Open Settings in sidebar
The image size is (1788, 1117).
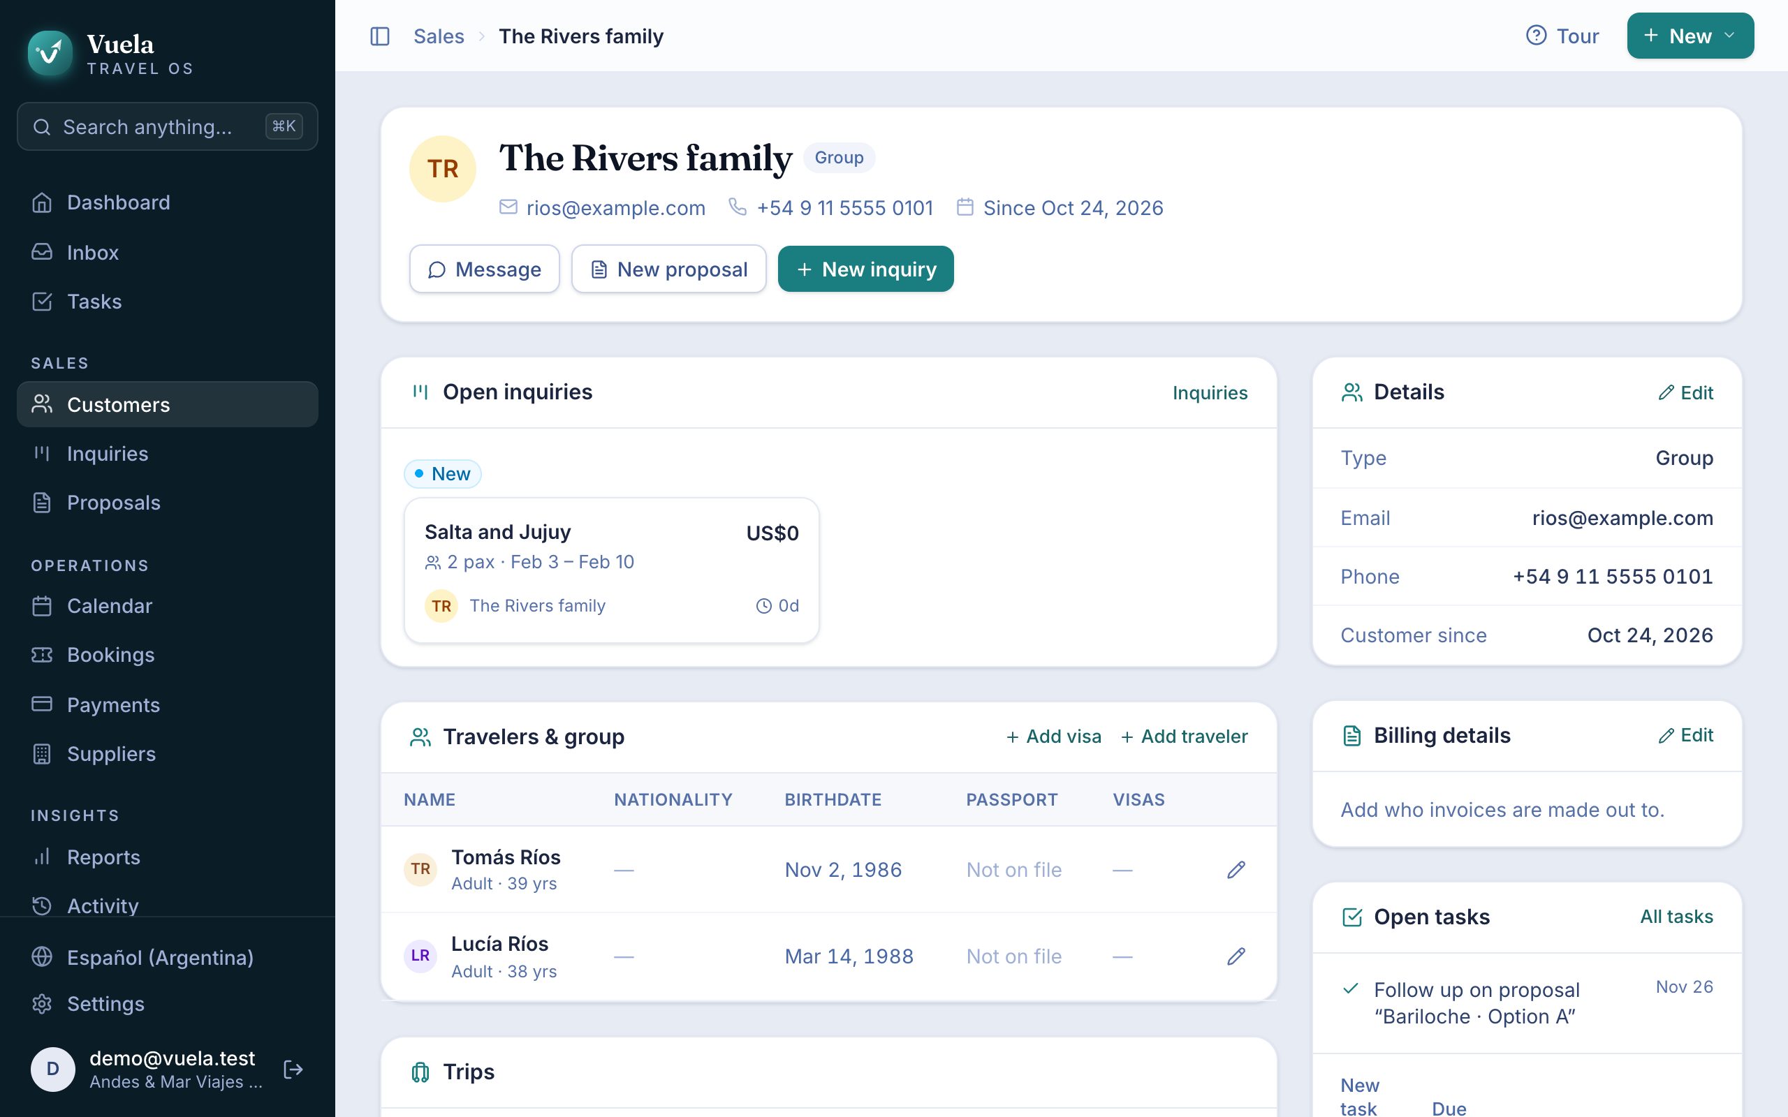pyautogui.click(x=167, y=1003)
